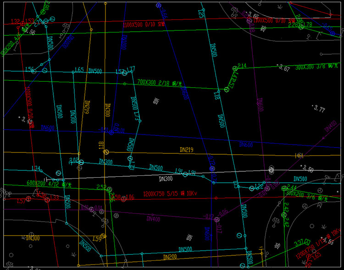
Task: Select the orange DN200 label at bottom
Action: coord(170,256)
